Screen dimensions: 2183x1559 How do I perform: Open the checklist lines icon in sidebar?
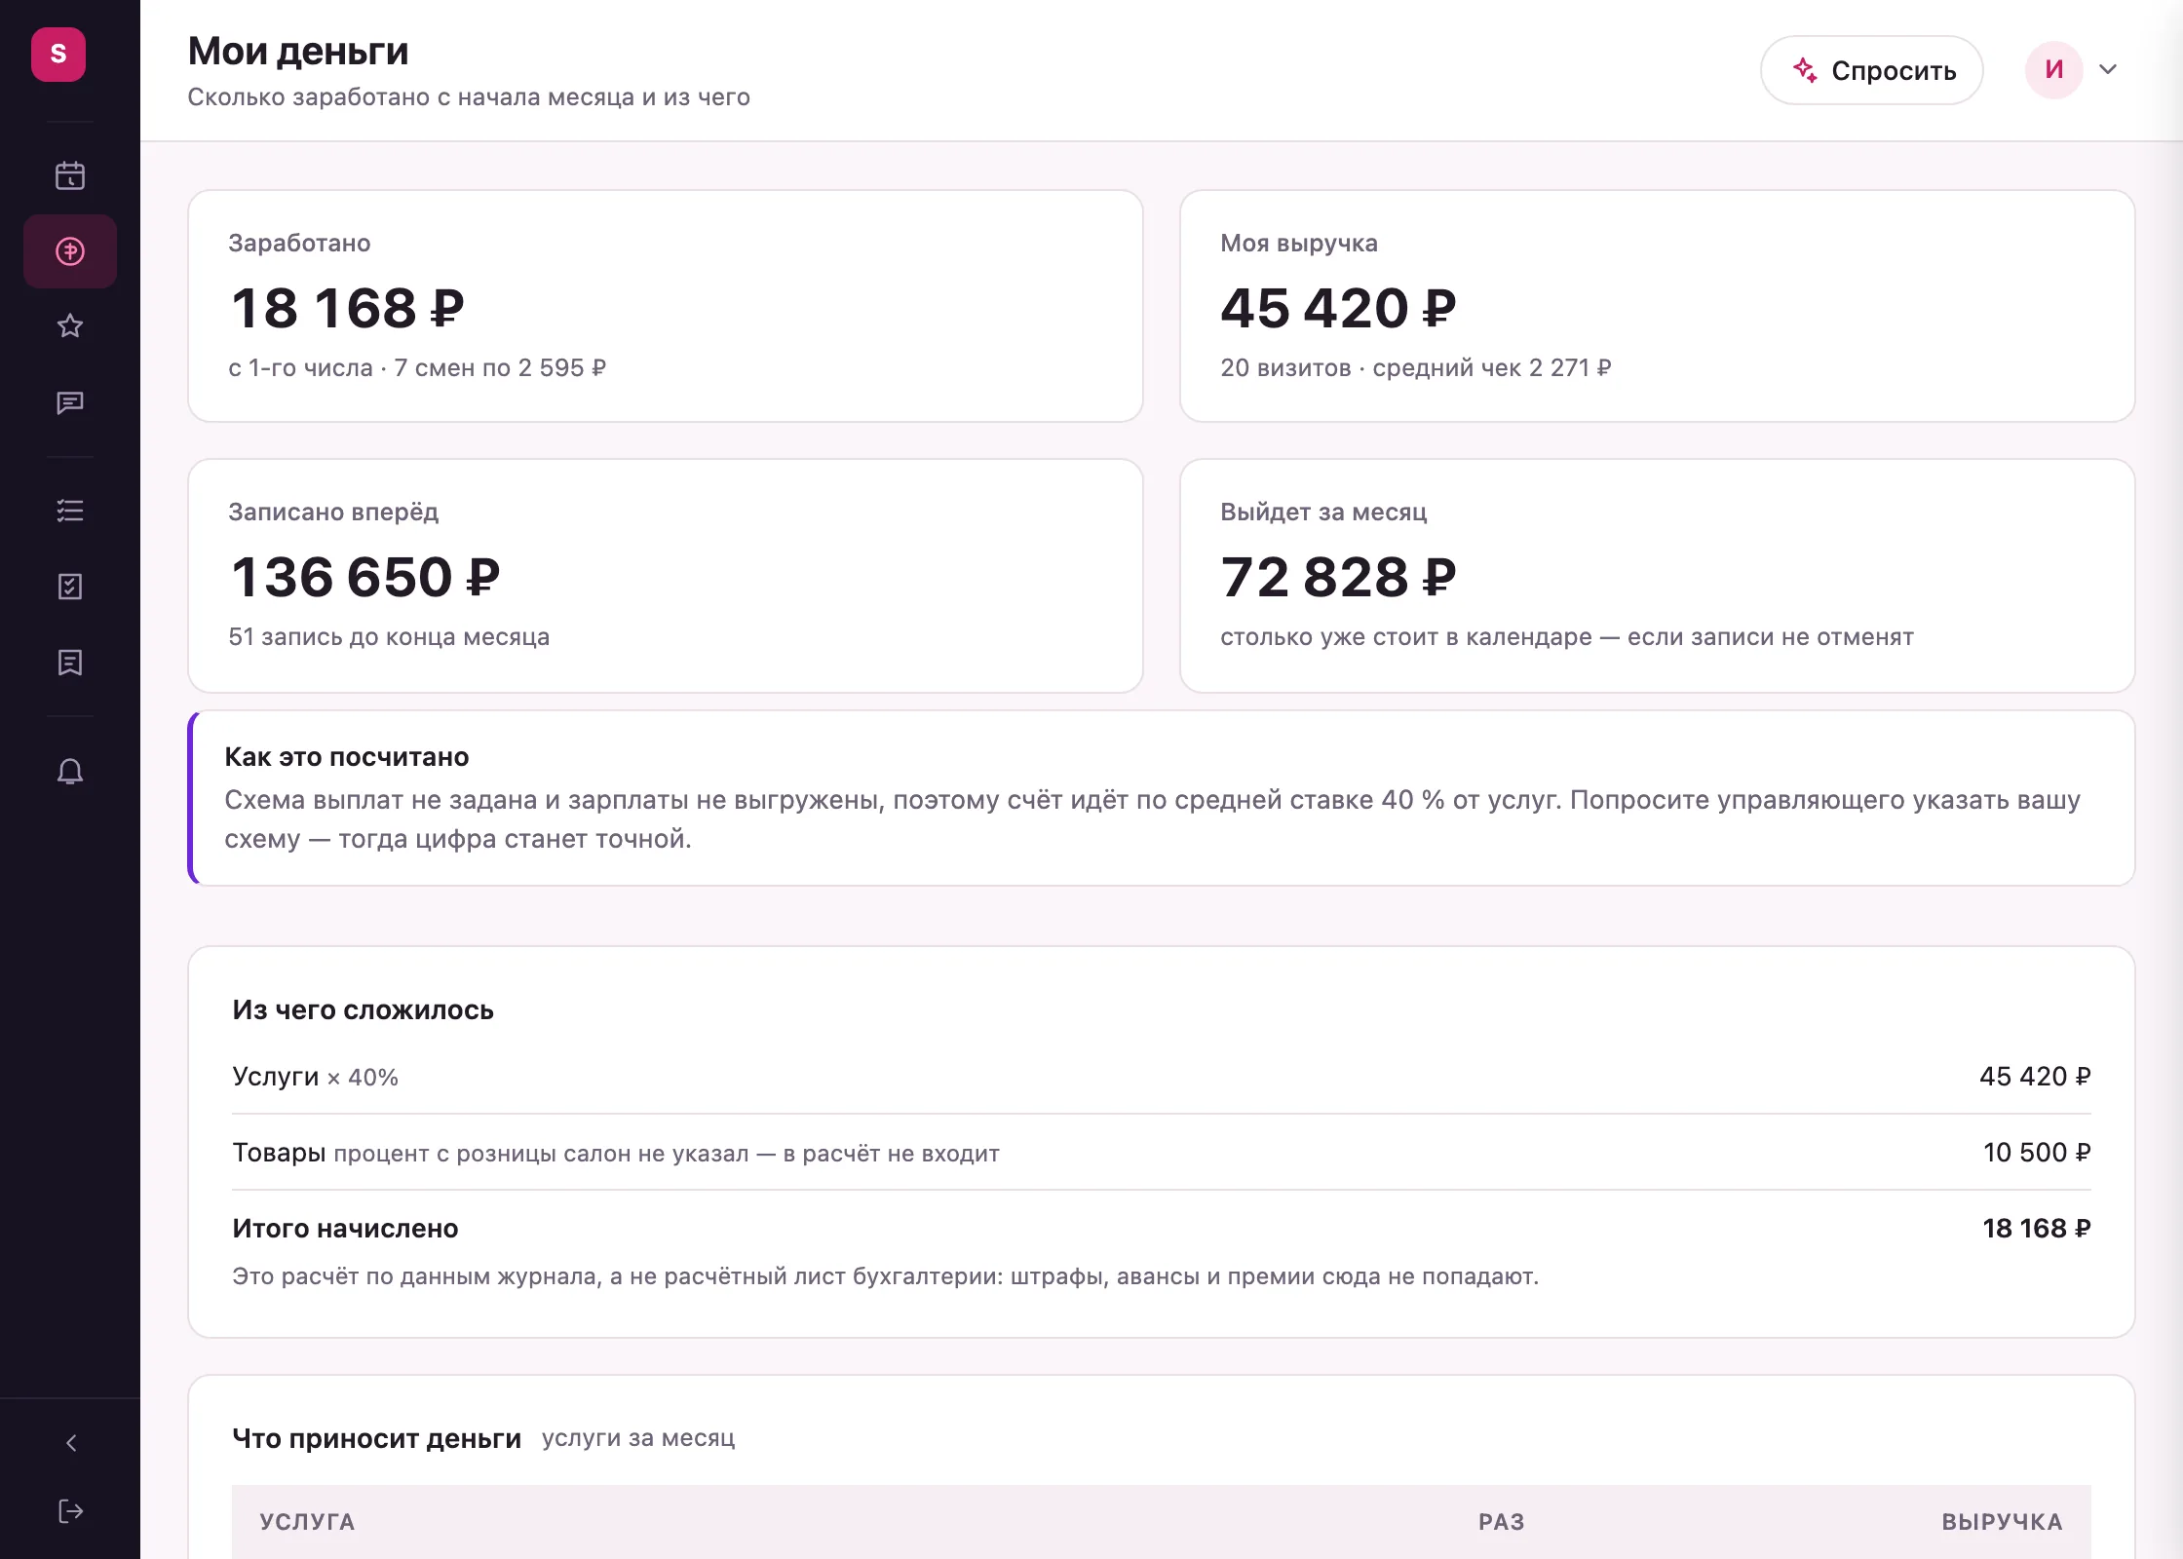[70, 511]
